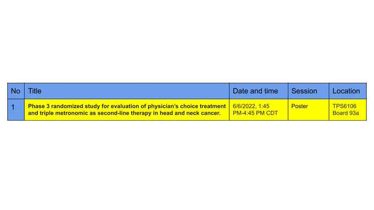This screenshot has height=210, width=374.
Task: Click the "6/6/2022, 1:45" date text
Action: 251,106
